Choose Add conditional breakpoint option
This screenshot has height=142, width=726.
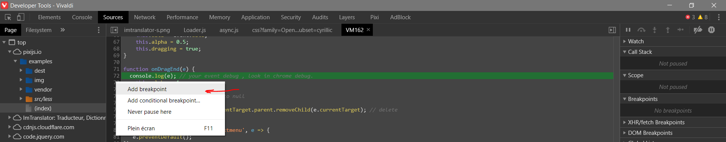point(164,101)
